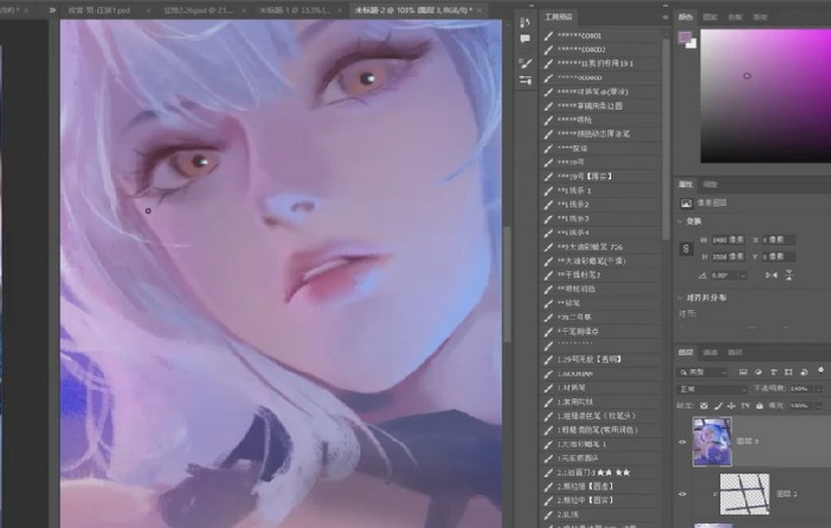This screenshot has height=528, width=831.
Task: Open the Brushes panel icon
Action: tap(524, 62)
